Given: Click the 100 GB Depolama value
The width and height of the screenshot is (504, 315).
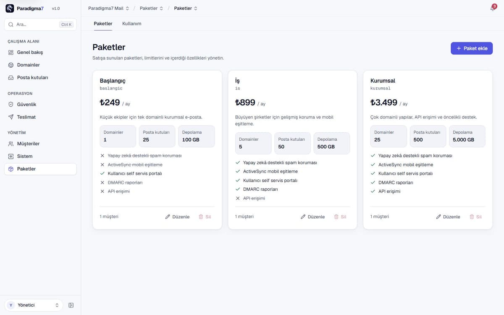Looking at the screenshot, I should [191, 140].
